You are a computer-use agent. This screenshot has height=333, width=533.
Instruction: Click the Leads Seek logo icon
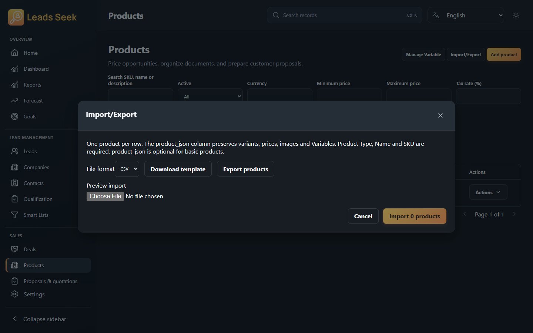[16, 17]
